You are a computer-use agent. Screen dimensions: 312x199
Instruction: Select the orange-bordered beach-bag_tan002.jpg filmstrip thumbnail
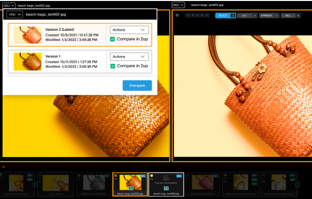click(x=130, y=184)
